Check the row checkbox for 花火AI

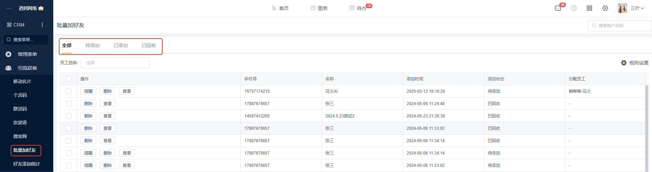(x=69, y=91)
